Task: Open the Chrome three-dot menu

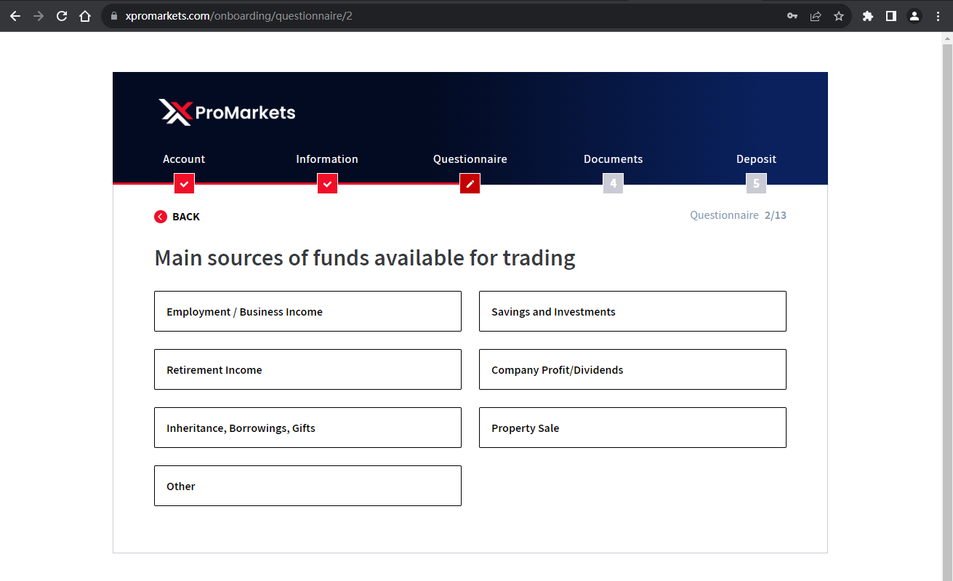Action: tap(938, 16)
